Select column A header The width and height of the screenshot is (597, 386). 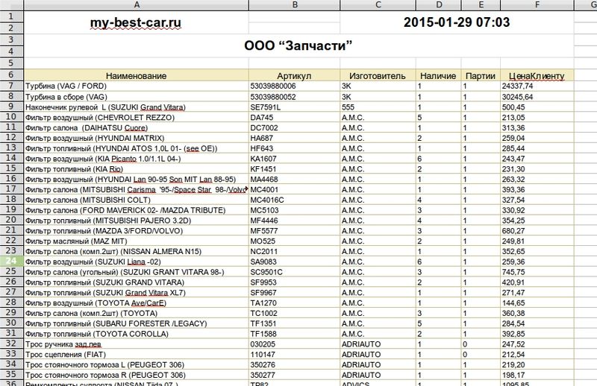coord(137,5)
